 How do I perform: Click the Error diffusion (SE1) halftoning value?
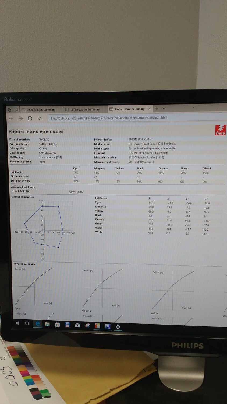pos(51,157)
